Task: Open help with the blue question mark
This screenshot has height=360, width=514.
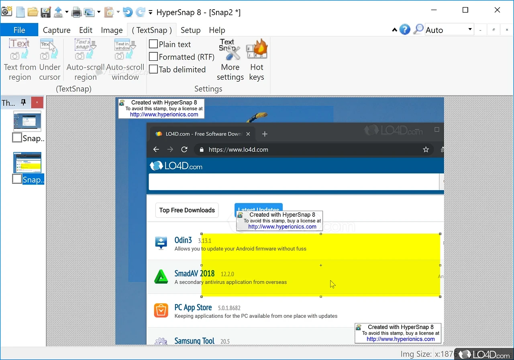Action: coord(405,29)
